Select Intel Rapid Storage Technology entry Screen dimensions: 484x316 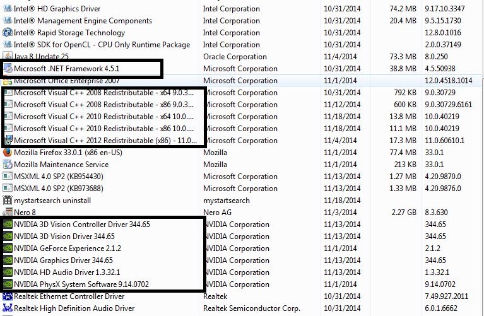coord(69,33)
